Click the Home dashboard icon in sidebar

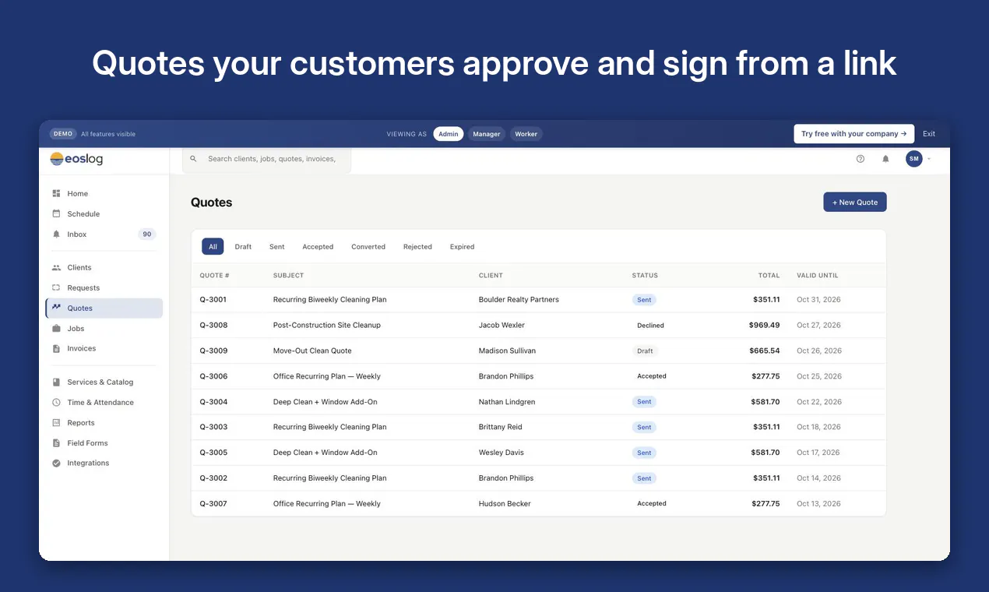click(x=56, y=193)
